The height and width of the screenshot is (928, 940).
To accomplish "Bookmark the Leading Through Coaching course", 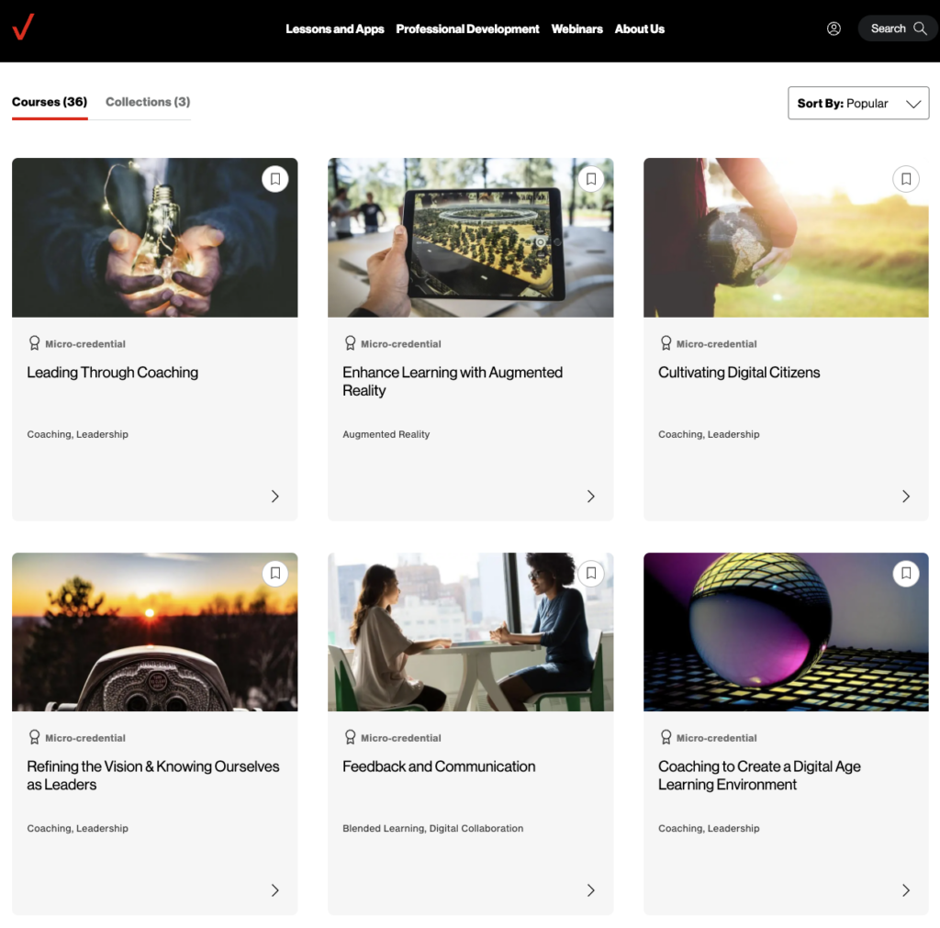I will [275, 179].
